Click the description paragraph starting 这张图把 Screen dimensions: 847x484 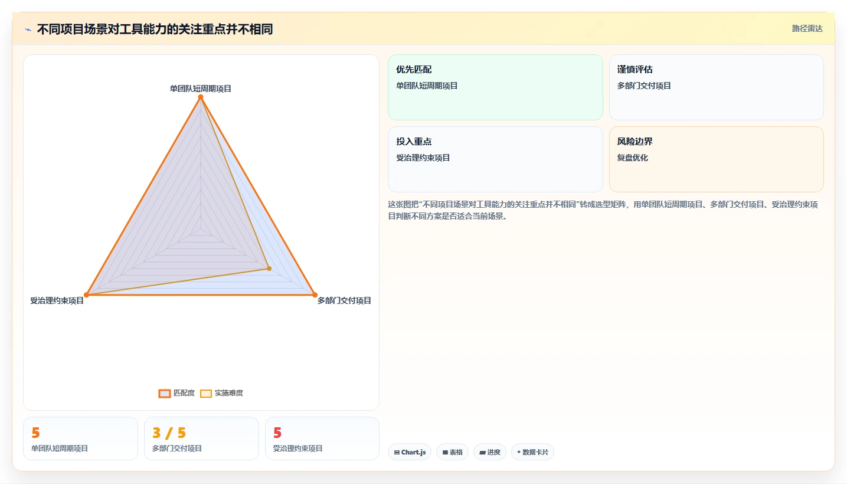click(x=603, y=210)
